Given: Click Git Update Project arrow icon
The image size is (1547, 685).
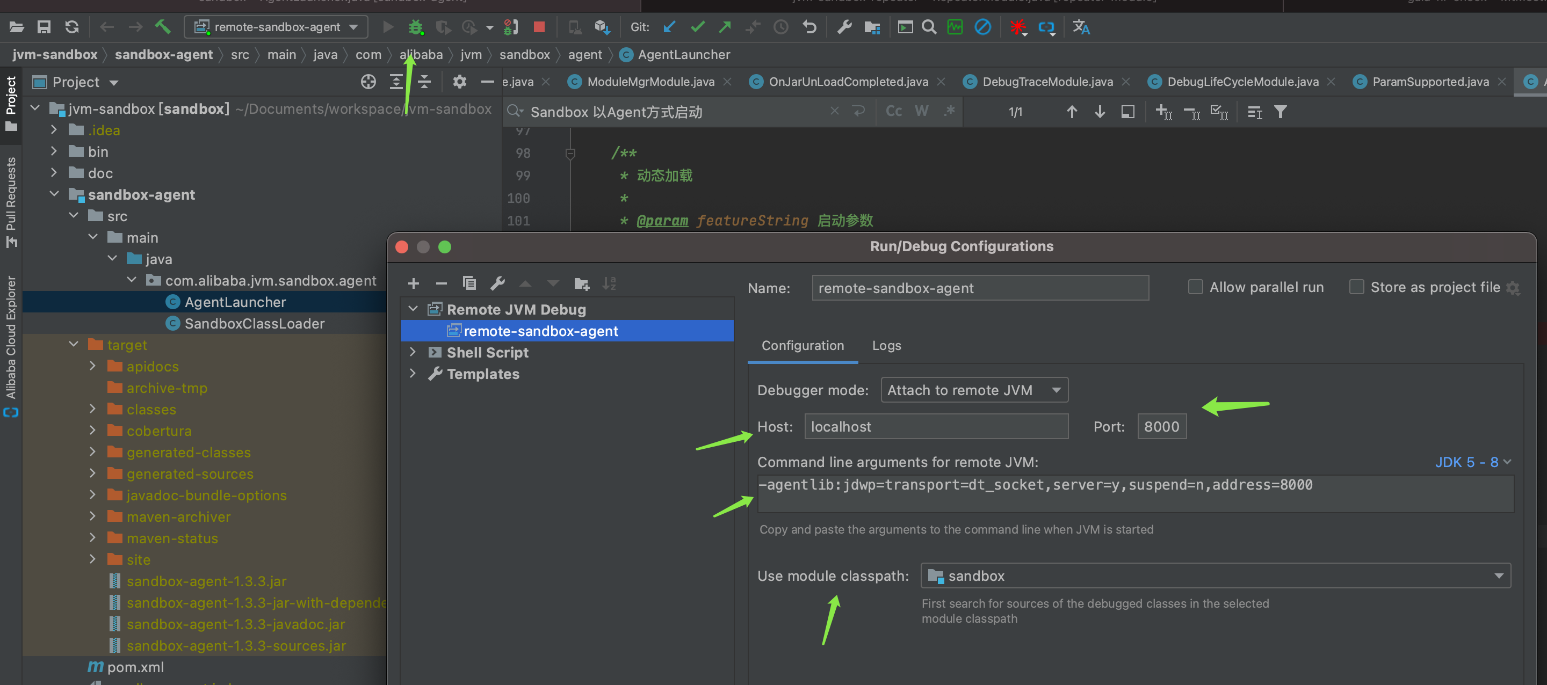Looking at the screenshot, I should point(670,27).
